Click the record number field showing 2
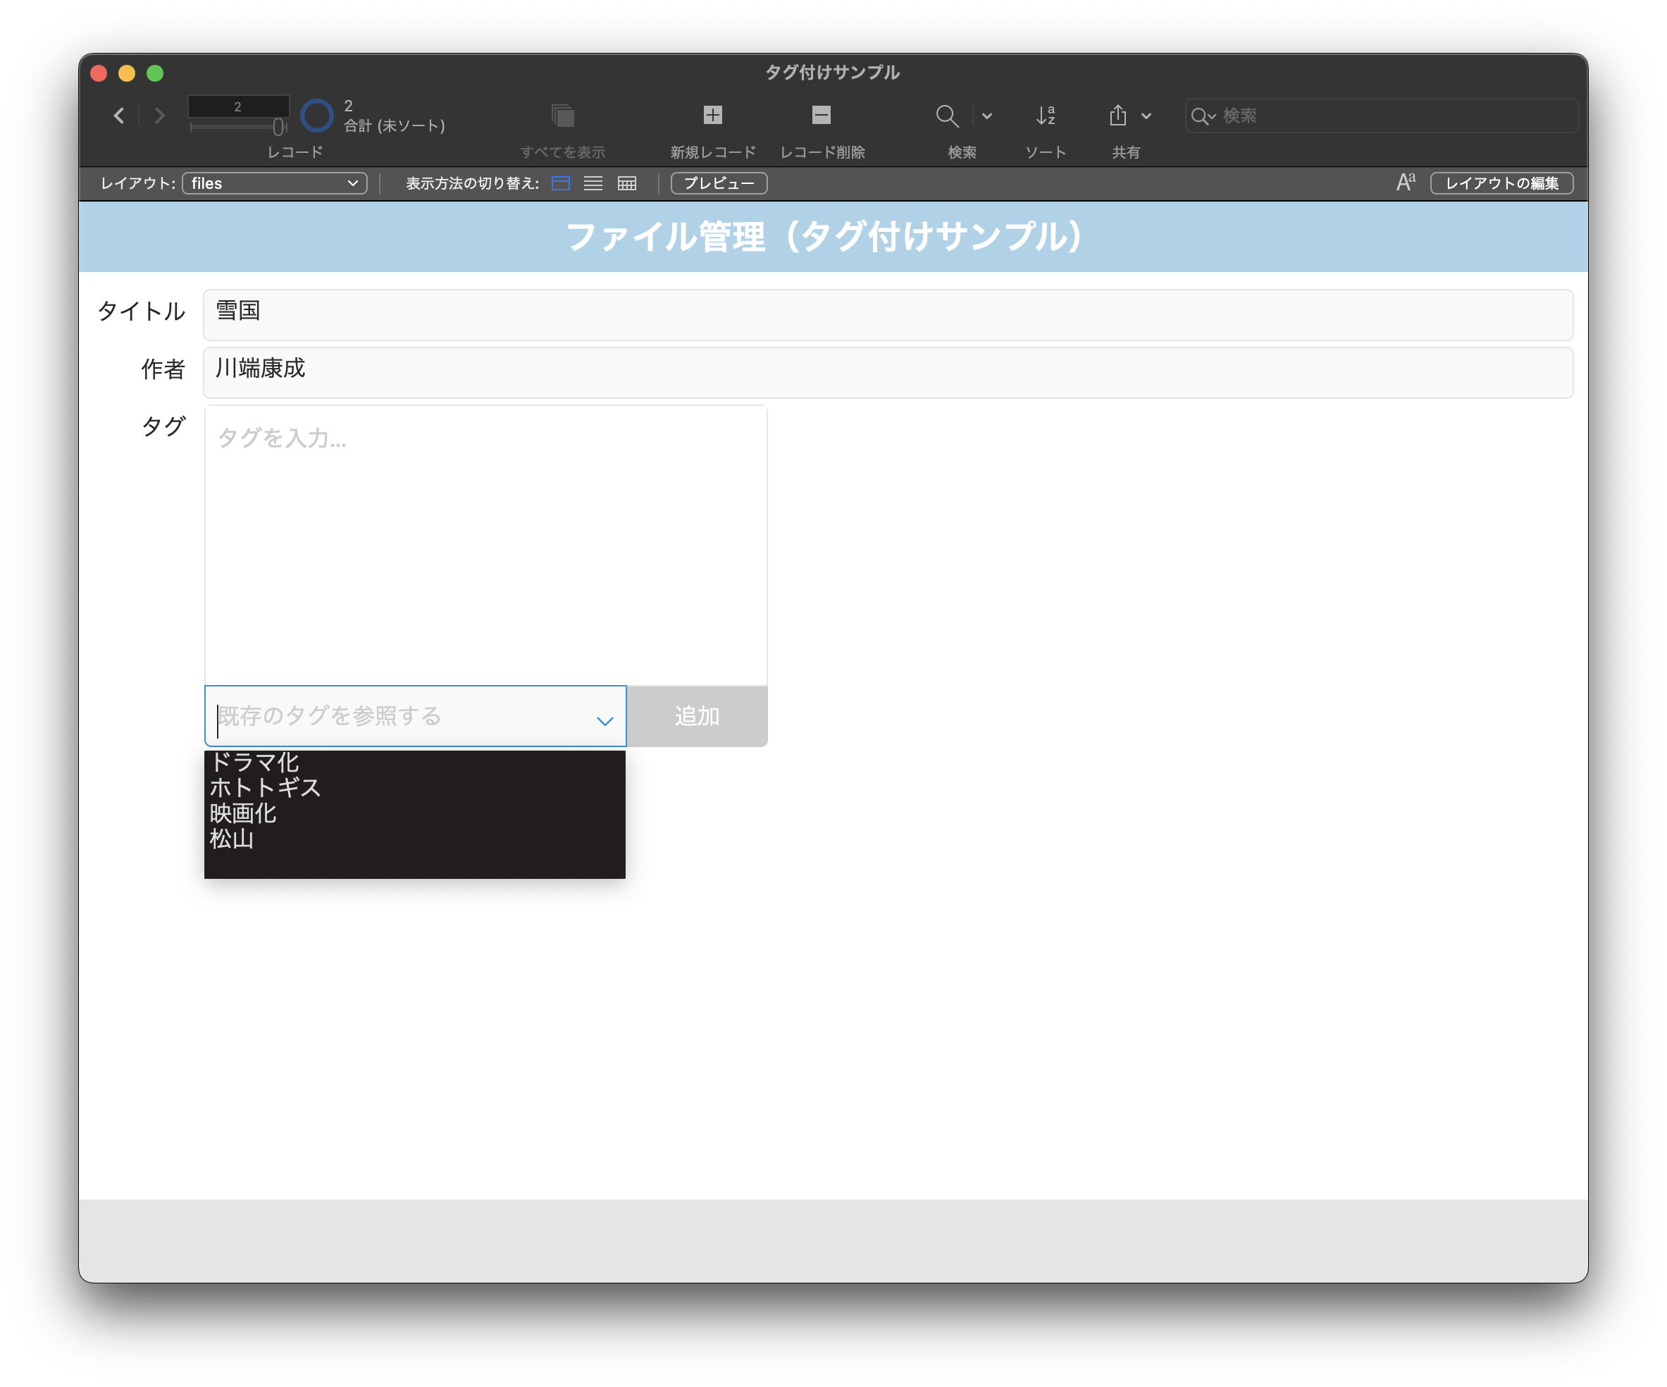The image size is (1667, 1387). [x=238, y=106]
